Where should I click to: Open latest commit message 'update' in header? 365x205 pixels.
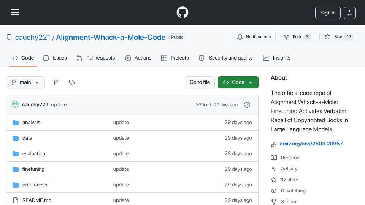[x=59, y=105]
